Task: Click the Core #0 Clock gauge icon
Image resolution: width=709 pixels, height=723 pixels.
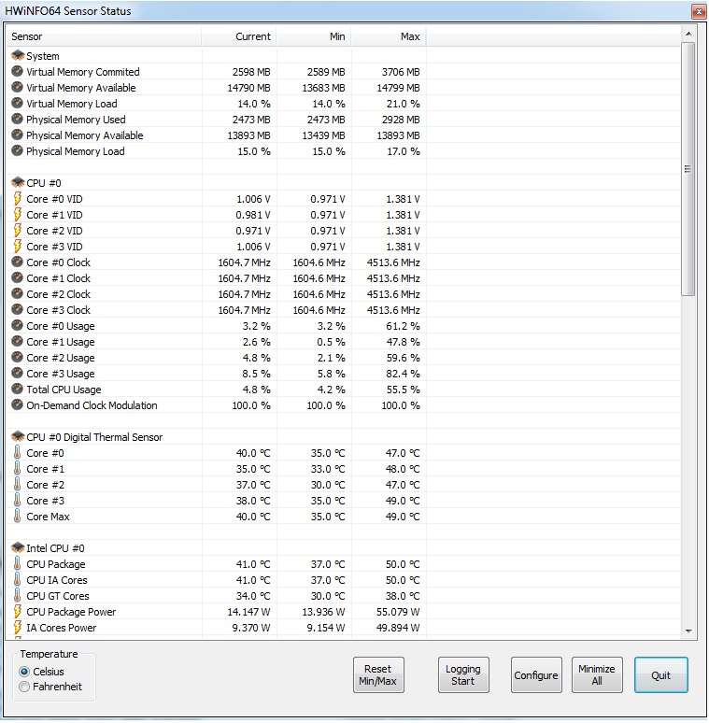Action: [17, 262]
